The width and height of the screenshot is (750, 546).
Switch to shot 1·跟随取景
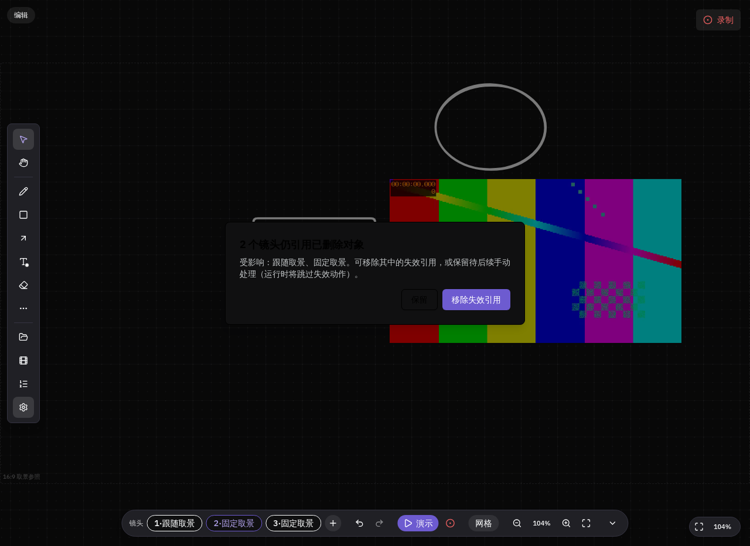pyautogui.click(x=175, y=523)
